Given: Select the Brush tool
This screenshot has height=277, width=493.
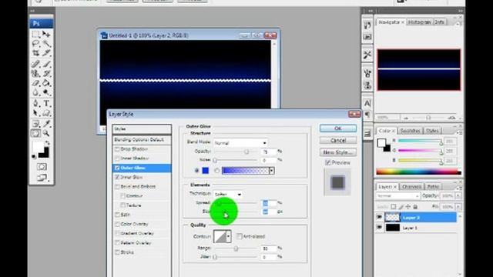Looking at the screenshot, I should 46,64.
